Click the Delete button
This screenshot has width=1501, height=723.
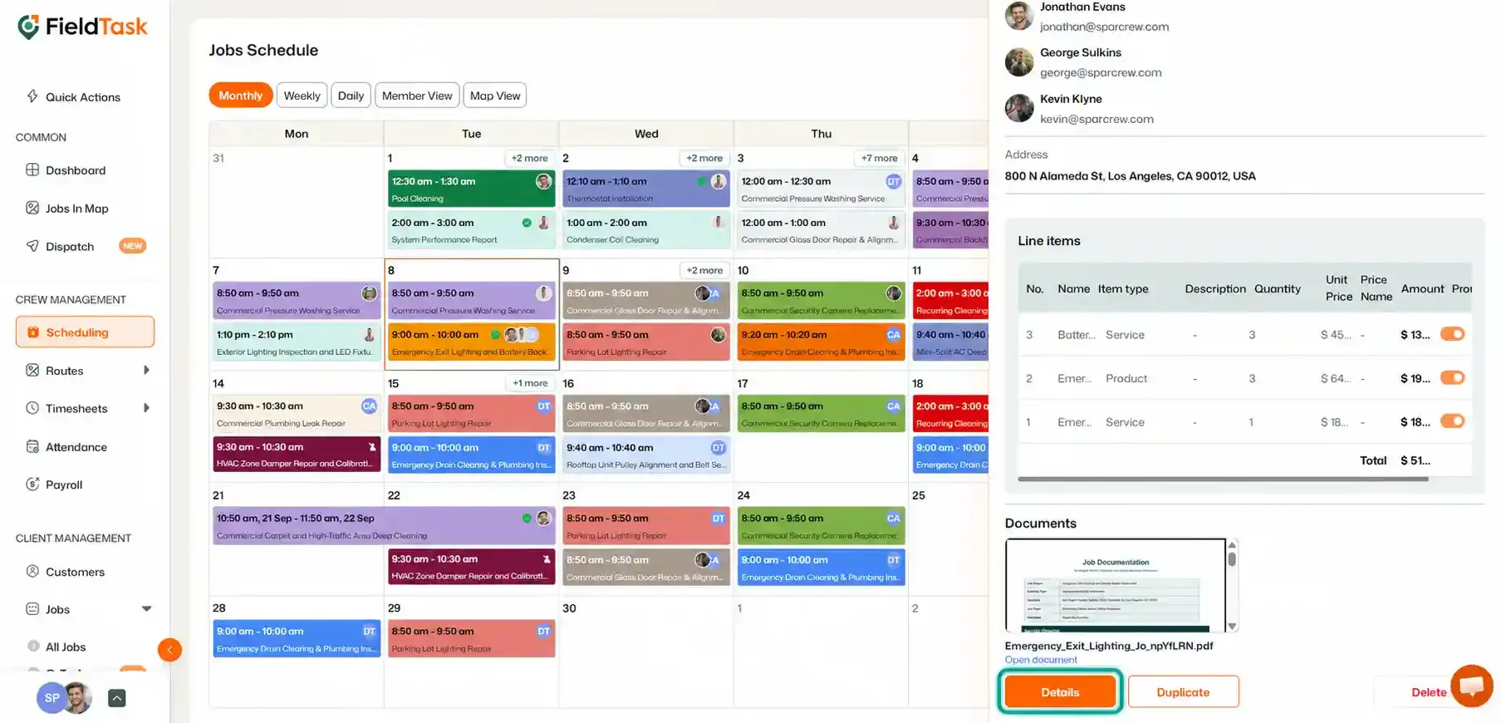1428,692
